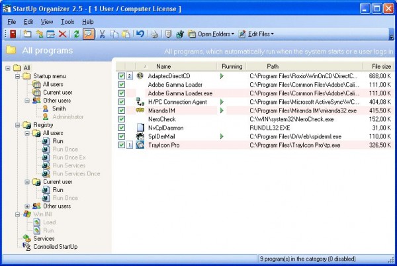Uncheck the Adobe Gamma Loader checkbox
Viewport: 397px width, 266px height.
[122, 85]
